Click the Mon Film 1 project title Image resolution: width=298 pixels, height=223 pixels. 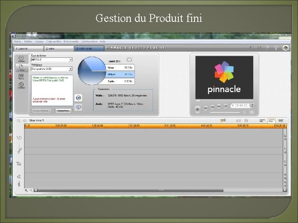(37, 121)
